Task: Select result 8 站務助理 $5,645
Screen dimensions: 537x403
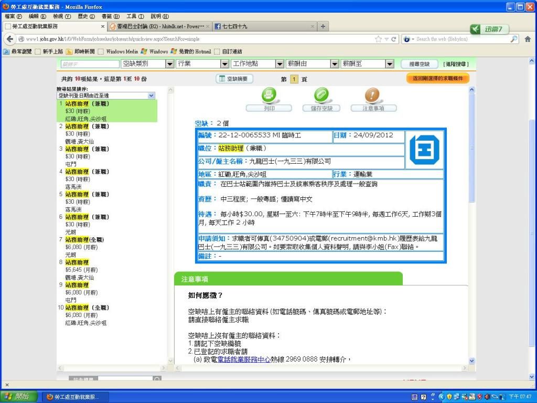Action: 107,270
